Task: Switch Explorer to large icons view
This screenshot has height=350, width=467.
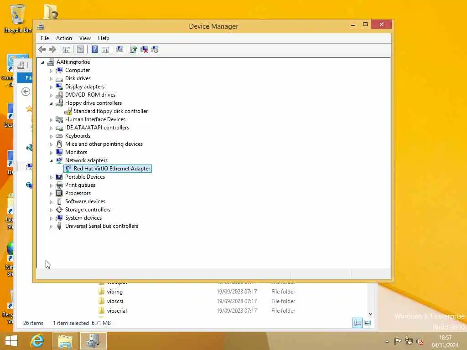Action: tap(368, 323)
